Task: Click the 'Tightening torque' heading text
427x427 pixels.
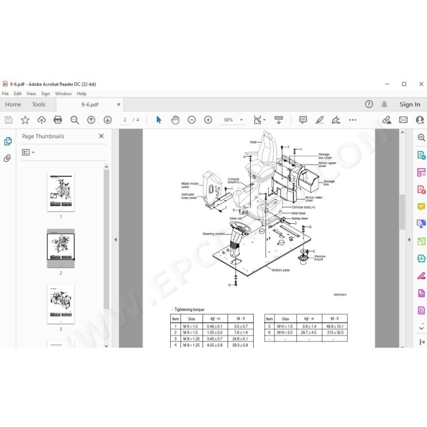Action: tap(189, 310)
